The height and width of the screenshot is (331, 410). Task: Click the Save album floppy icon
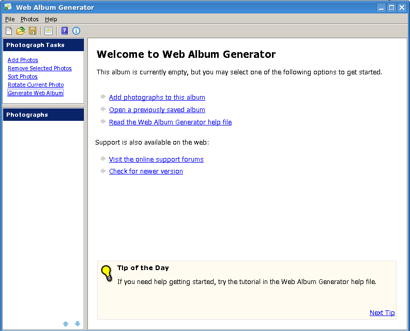[x=33, y=31]
